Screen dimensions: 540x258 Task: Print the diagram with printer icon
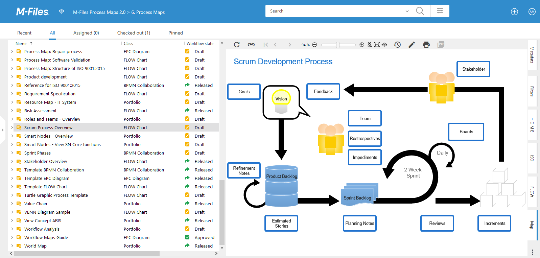pyautogui.click(x=426, y=45)
